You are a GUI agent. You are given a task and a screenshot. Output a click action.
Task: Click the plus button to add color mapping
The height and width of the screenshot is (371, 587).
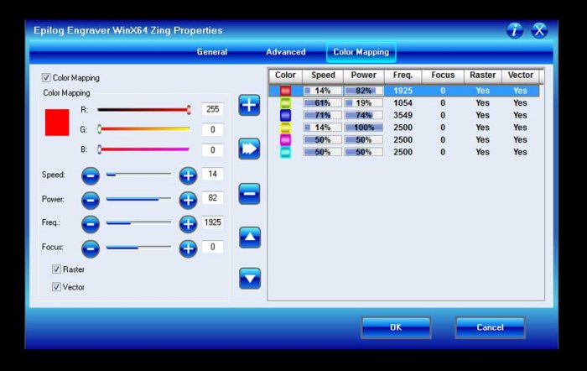249,105
